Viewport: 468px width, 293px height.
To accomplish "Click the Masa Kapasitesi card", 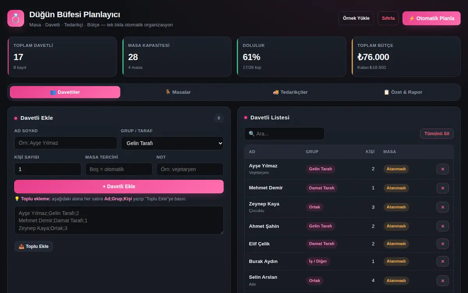I will pos(177,57).
